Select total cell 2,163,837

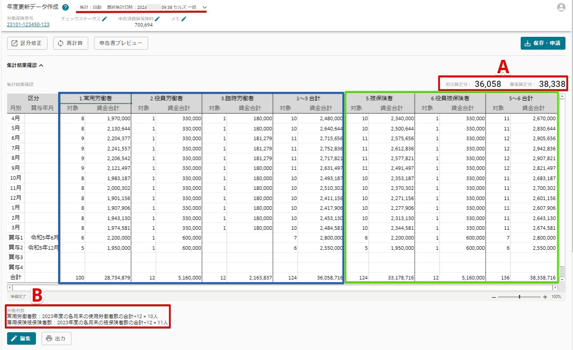(250, 277)
